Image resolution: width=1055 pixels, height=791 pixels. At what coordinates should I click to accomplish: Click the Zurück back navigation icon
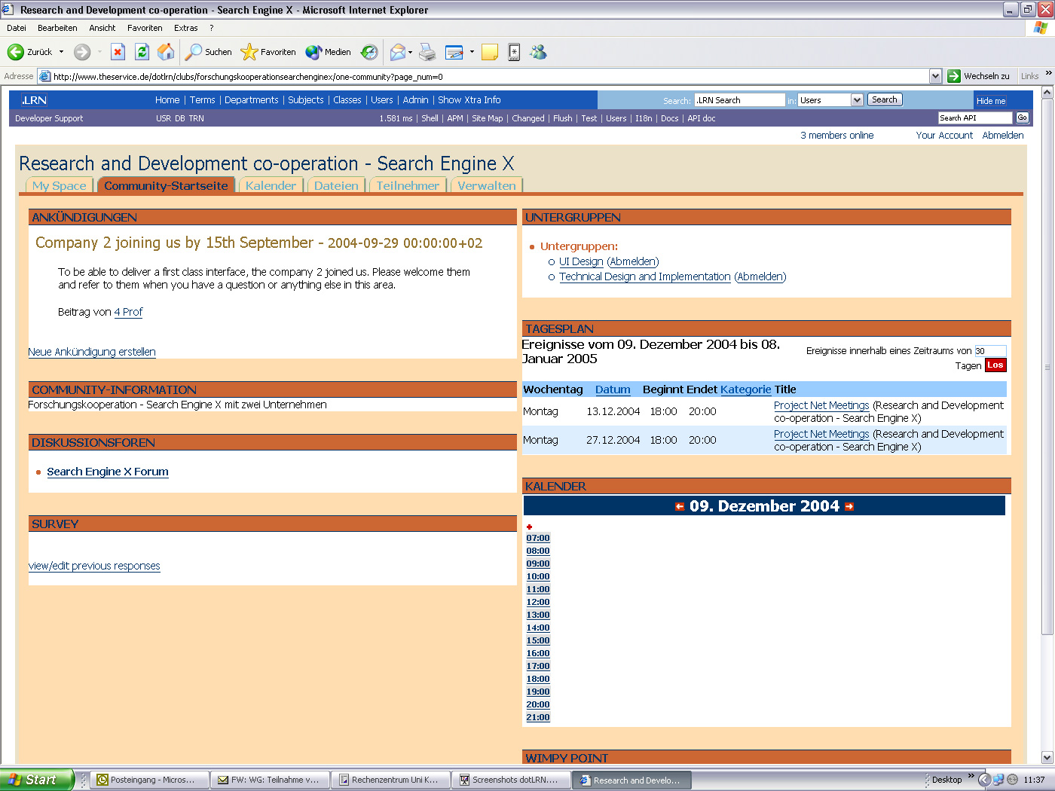(15, 52)
